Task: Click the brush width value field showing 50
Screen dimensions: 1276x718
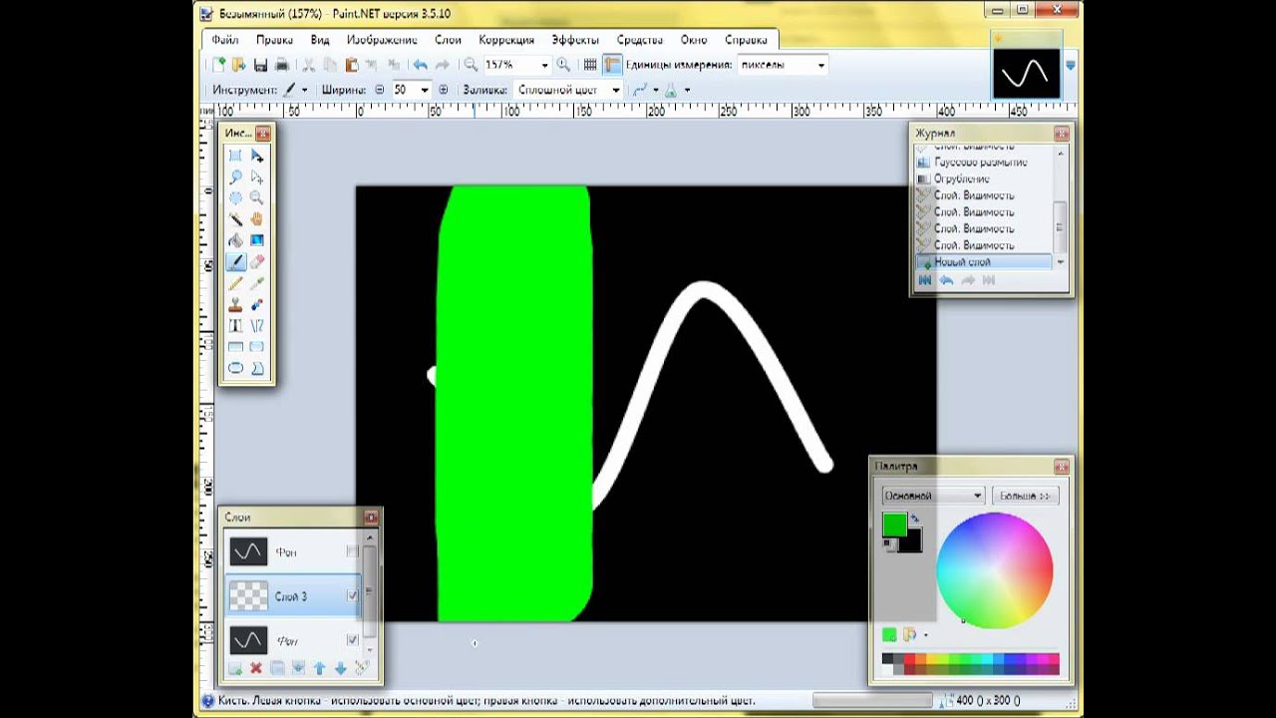Action: (403, 90)
